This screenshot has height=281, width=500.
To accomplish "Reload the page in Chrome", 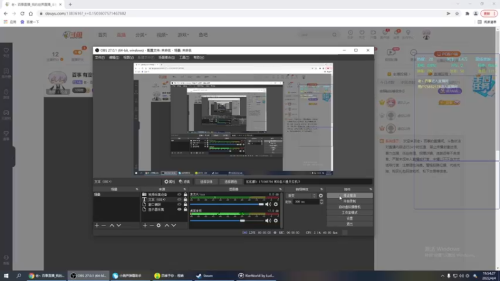I will 22,13.
